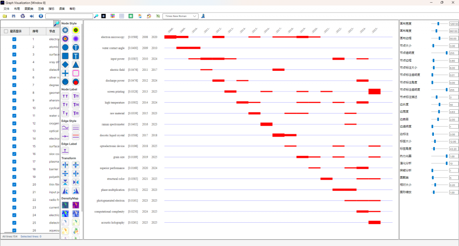
Task: Click the save icon in toolbar
Action: tap(13, 16)
